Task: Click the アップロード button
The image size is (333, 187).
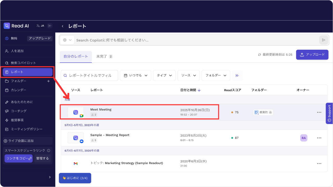Action: 312,55
